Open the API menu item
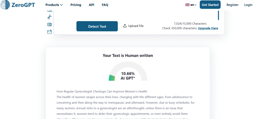This screenshot has height=119, width=258. tap(91, 5)
